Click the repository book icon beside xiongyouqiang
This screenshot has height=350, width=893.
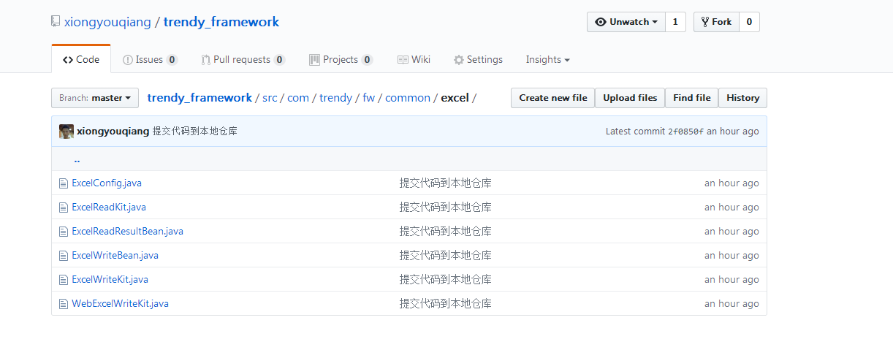click(56, 22)
